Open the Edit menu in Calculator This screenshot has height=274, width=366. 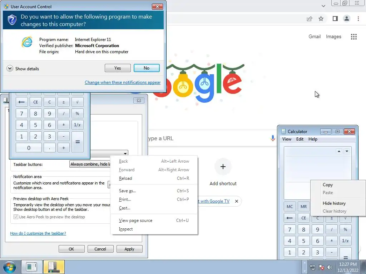click(300, 139)
